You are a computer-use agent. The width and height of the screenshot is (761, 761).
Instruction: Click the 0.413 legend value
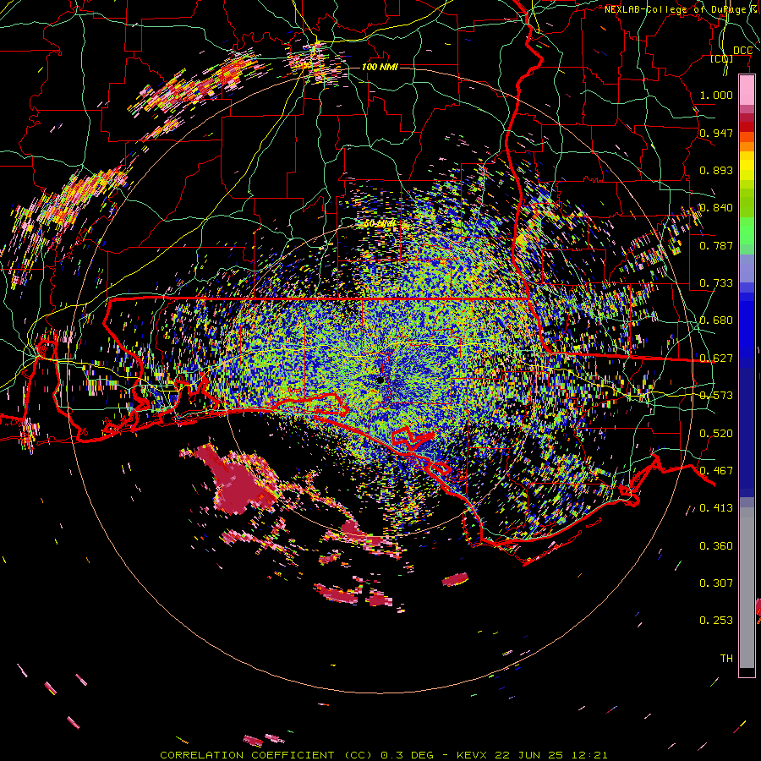(716, 508)
